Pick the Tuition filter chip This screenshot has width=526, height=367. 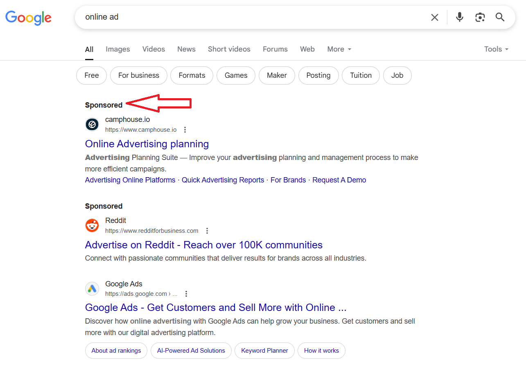click(361, 75)
